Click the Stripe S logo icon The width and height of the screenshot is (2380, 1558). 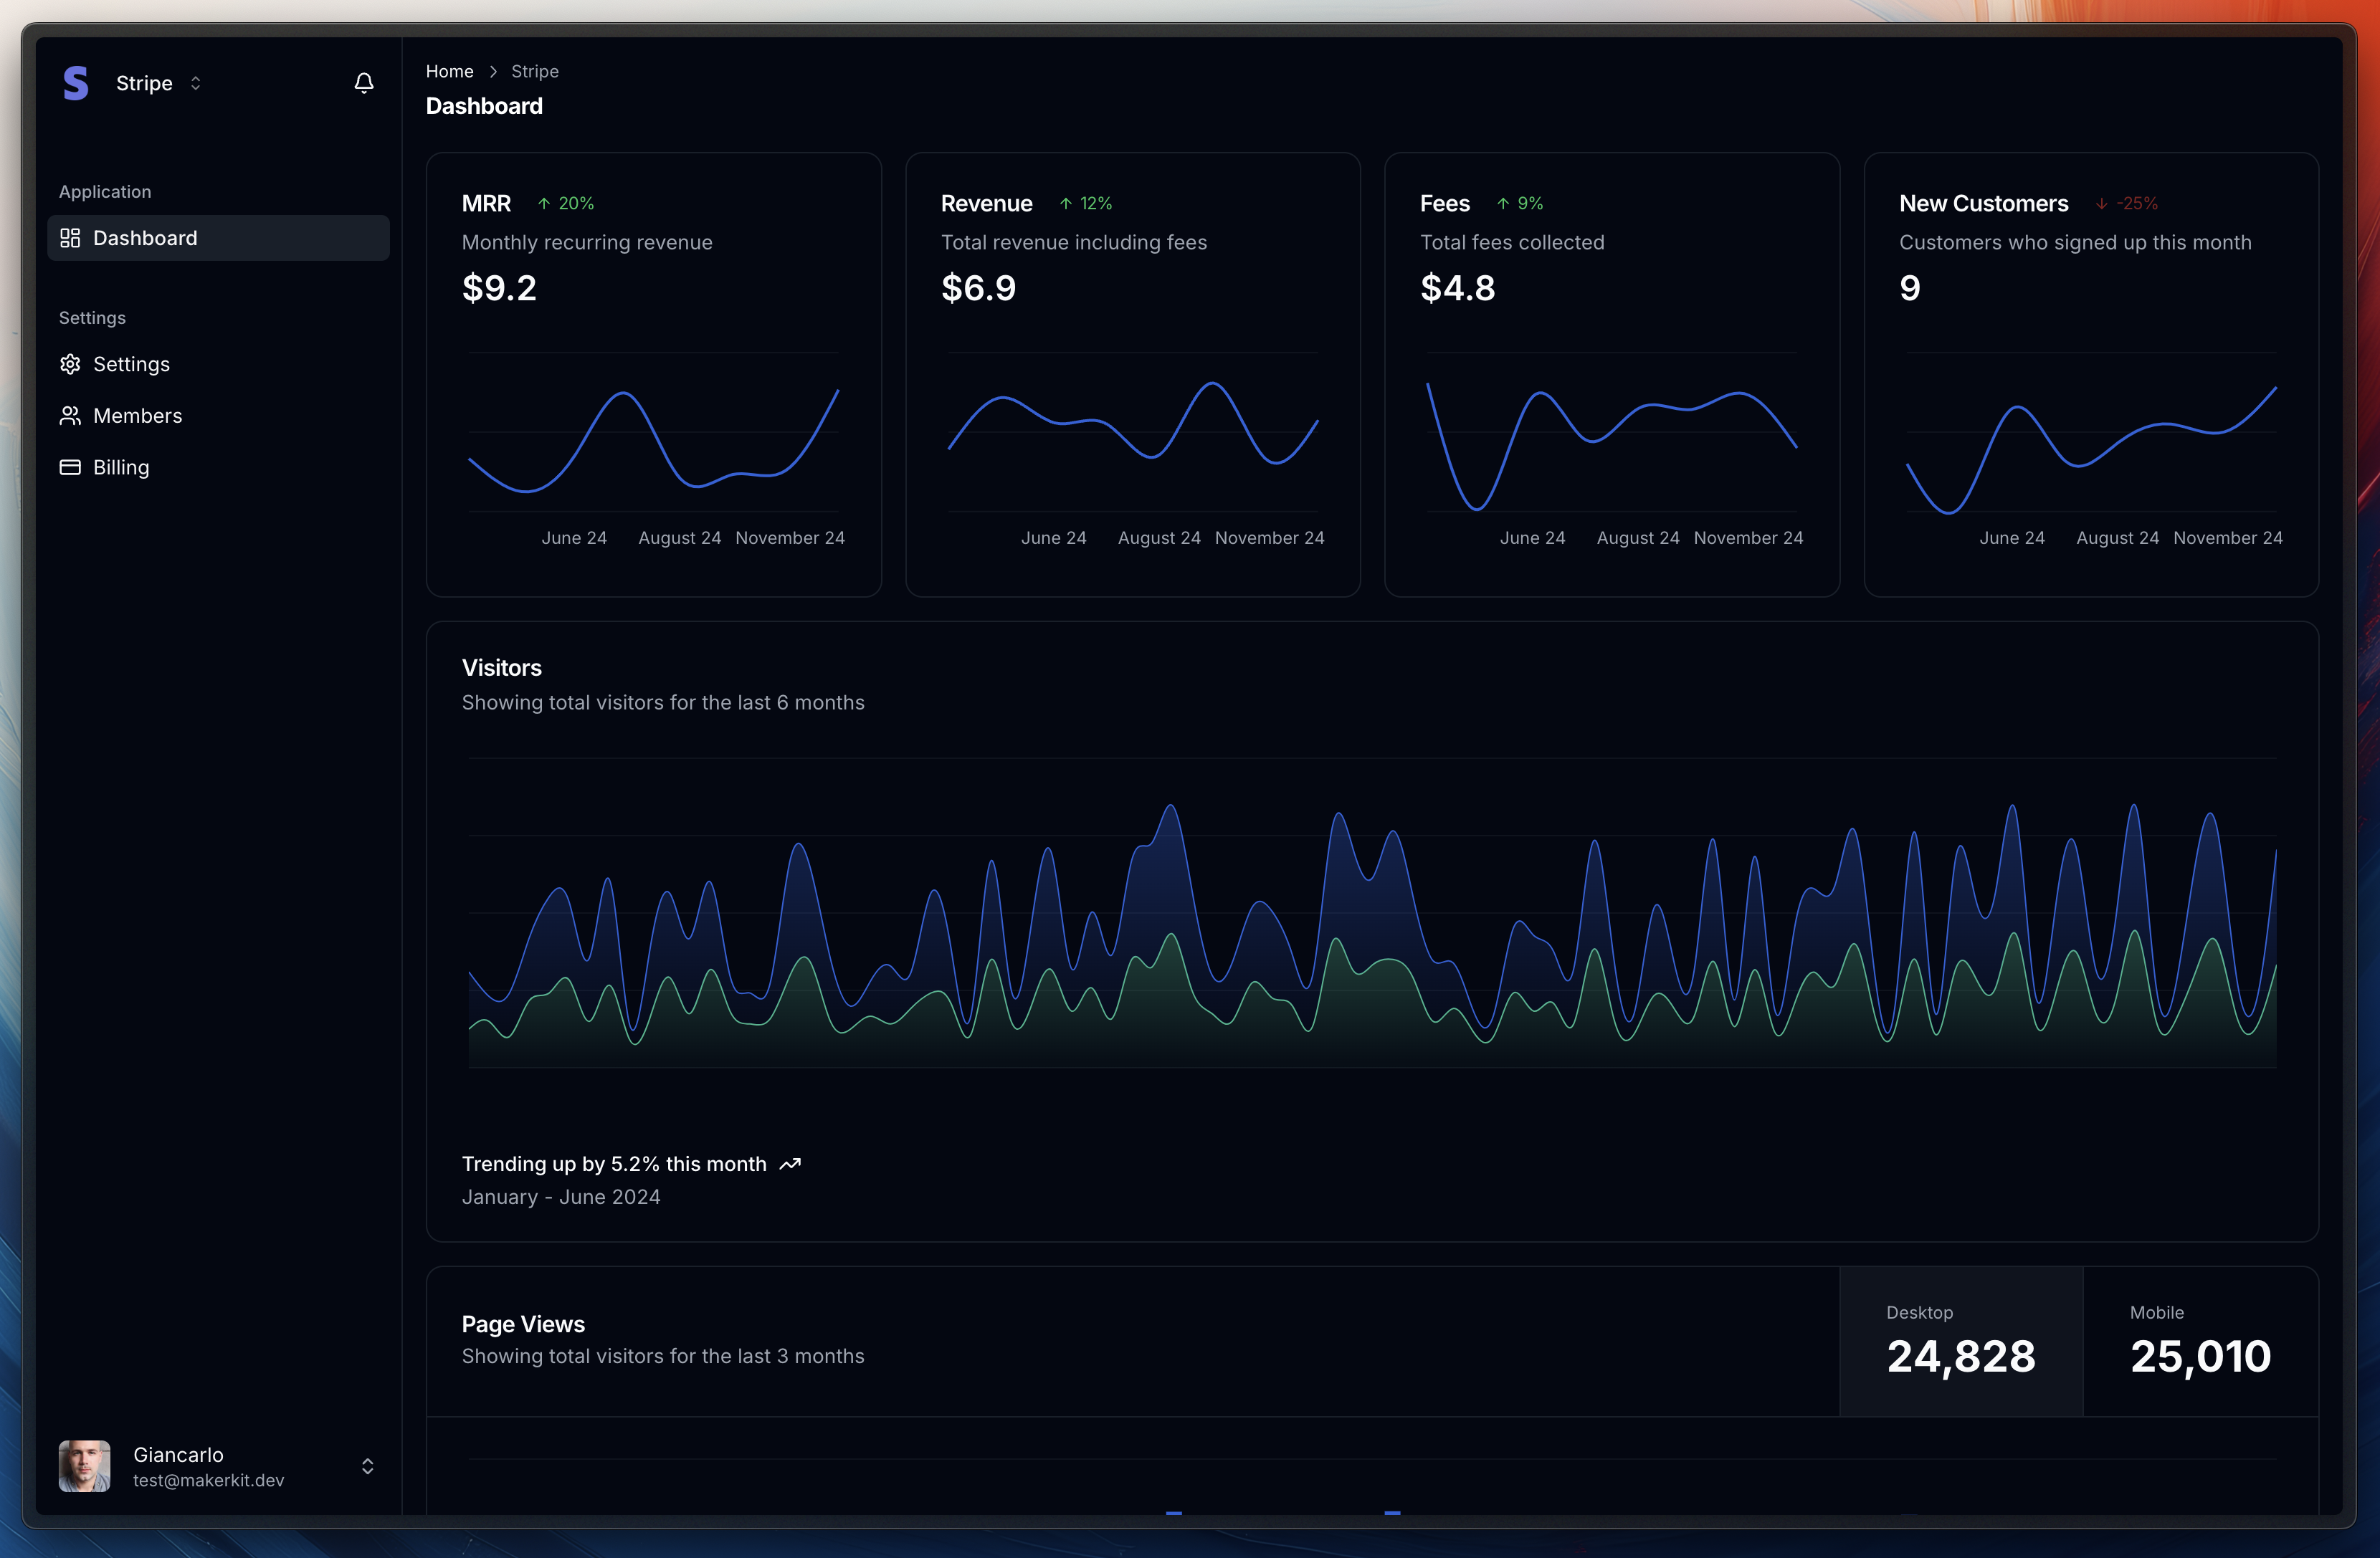click(x=76, y=83)
